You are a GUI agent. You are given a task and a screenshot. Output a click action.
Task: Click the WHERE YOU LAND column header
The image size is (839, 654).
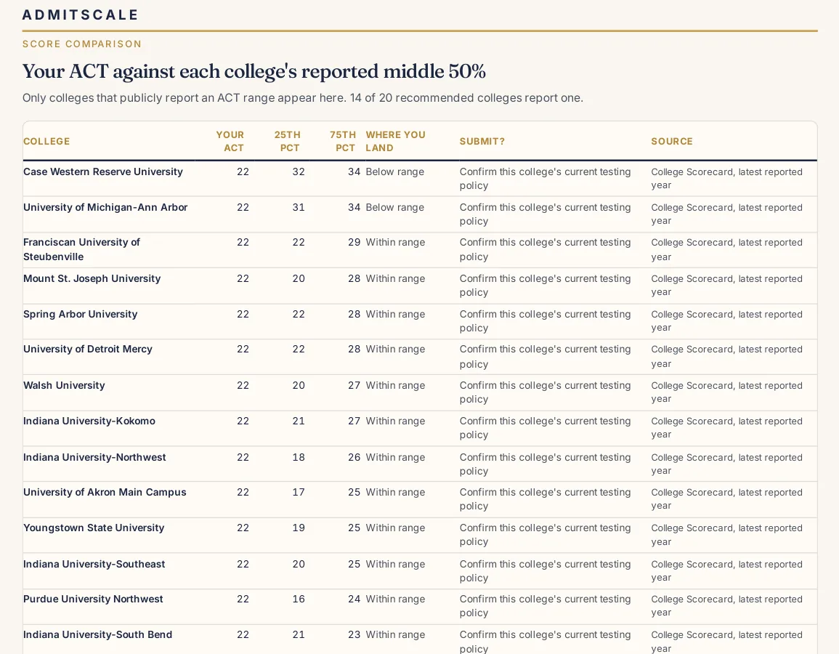pyautogui.click(x=395, y=141)
